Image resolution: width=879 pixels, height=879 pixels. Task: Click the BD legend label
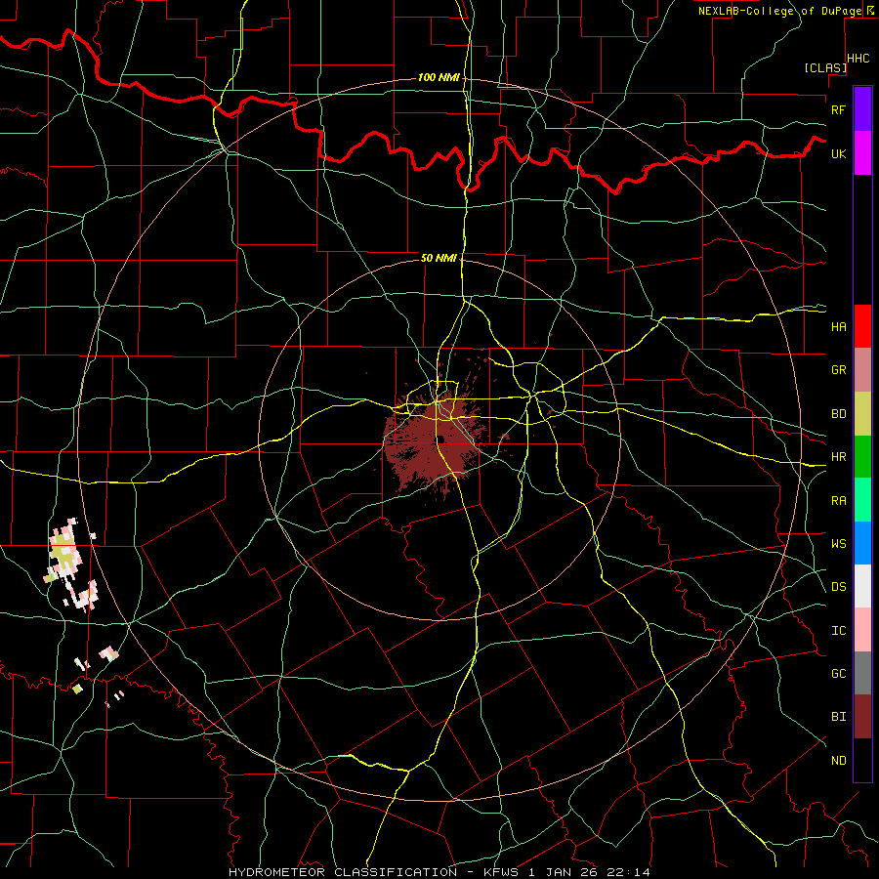[838, 414]
